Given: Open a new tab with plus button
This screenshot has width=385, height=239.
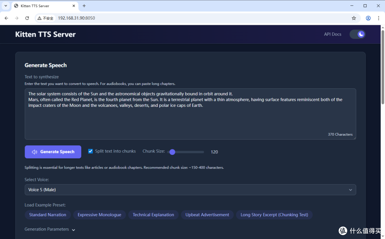Looking at the screenshot, I should point(84,6).
